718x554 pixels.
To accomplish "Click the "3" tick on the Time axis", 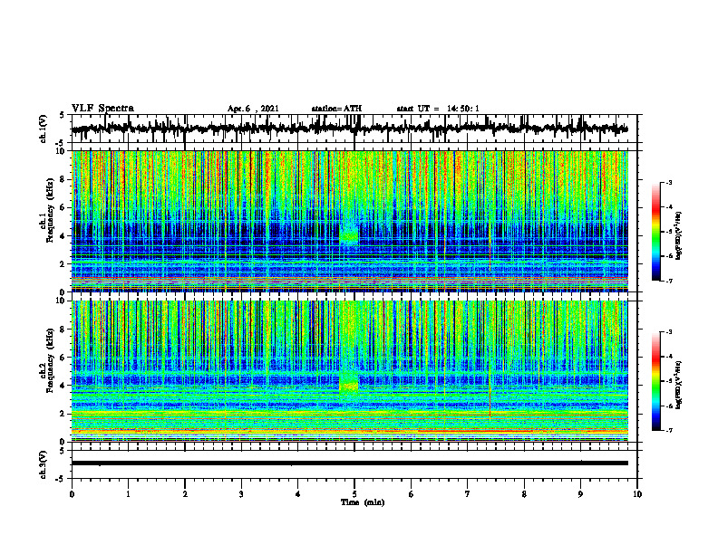I will pyautogui.click(x=241, y=494).
